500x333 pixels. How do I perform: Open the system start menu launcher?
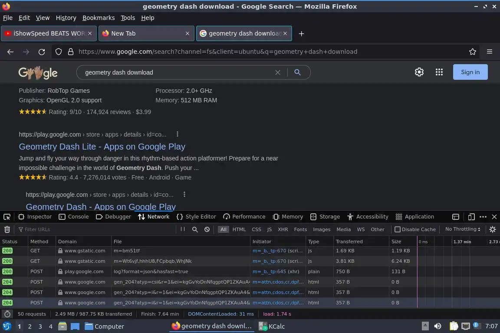pos(7,326)
